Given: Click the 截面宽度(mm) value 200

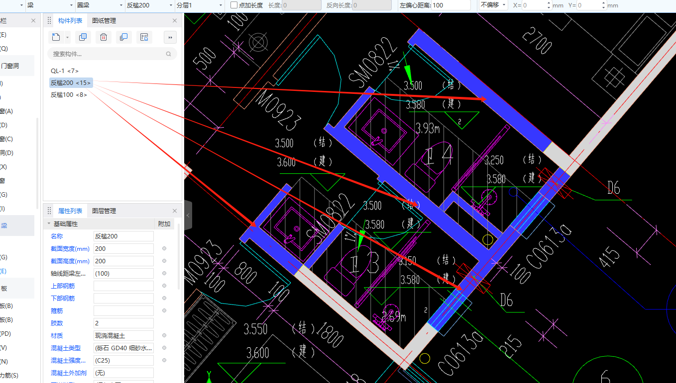Looking at the screenshot, I should point(123,249).
